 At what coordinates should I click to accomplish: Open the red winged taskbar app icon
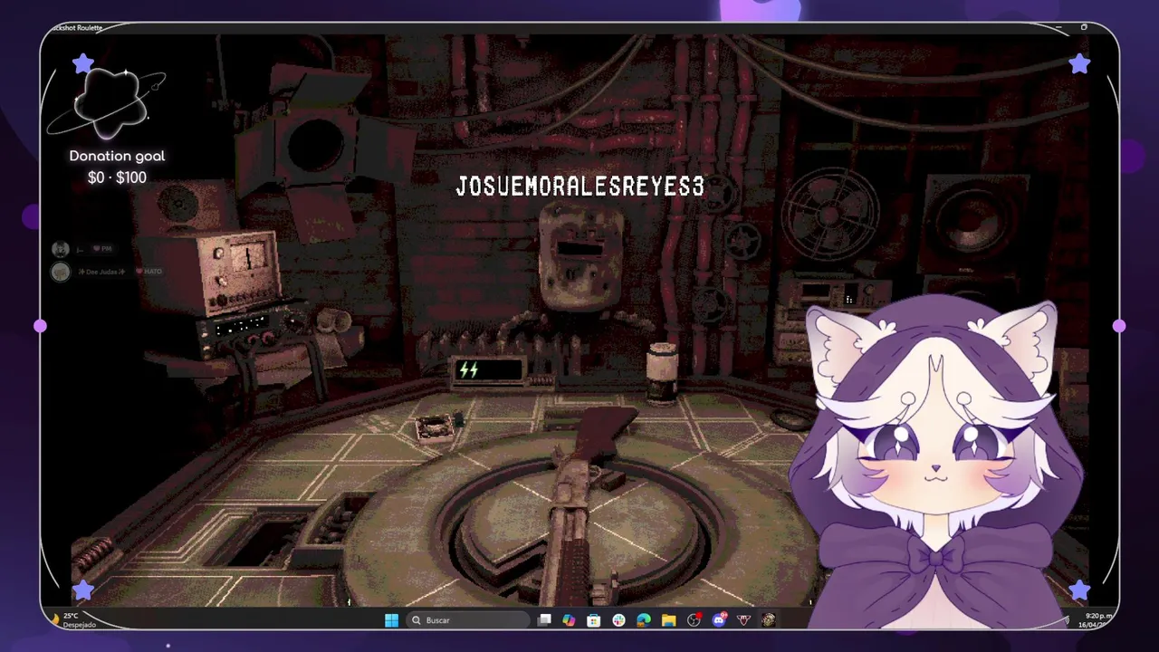(x=743, y=620)
